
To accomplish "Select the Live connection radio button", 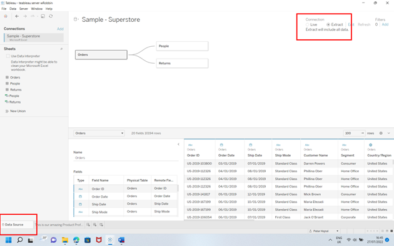I will (307, 24).
